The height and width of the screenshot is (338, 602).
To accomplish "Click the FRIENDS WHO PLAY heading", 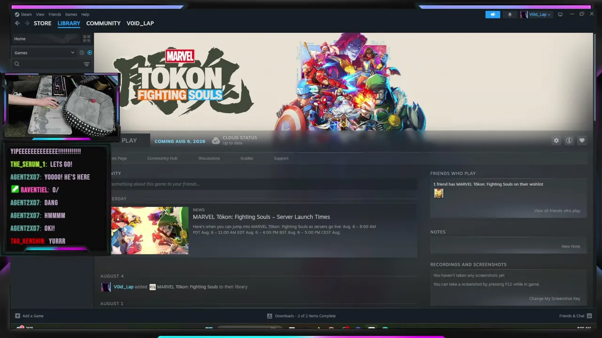I will (453, 173).
